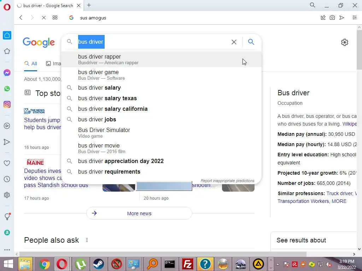This screenshot has width=362, height=271.
Task: Click More news button
Action: point(139,213)
